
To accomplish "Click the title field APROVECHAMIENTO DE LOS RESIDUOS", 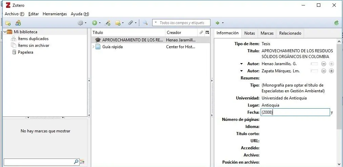I will click(x=297, y=54).
